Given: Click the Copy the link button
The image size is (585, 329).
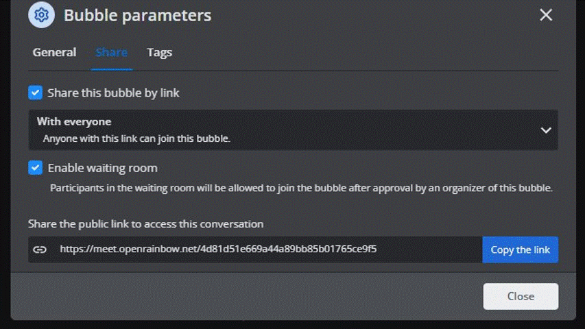Looking at the screenshot, I should (520, 249).
